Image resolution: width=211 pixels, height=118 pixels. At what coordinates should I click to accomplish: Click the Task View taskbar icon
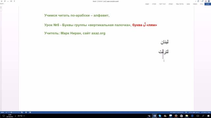(x=198, y=116)
